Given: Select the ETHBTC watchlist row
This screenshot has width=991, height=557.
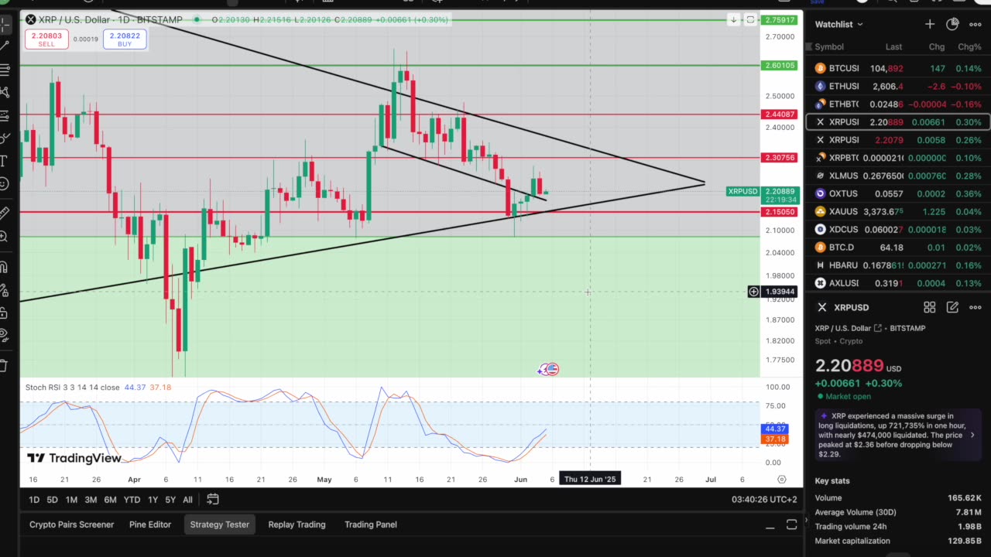Looking at the screenshot, I should [x=898, y=104].
